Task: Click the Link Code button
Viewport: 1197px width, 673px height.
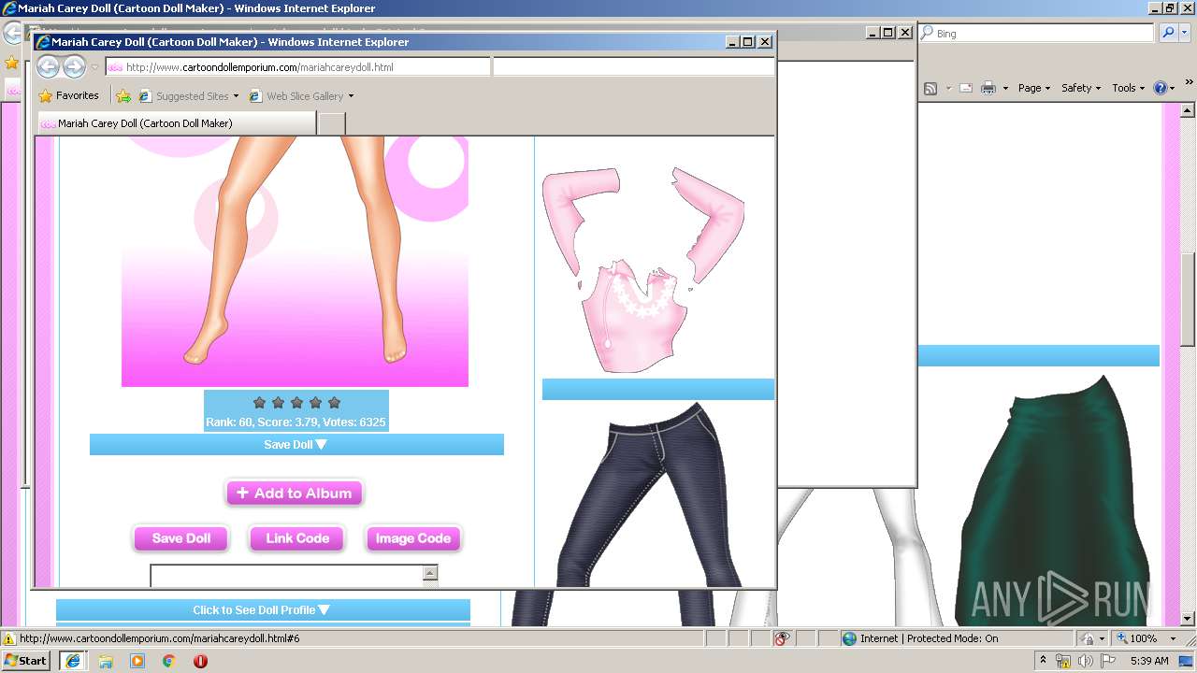Action: pyautogui.click(x=297, y=538)
